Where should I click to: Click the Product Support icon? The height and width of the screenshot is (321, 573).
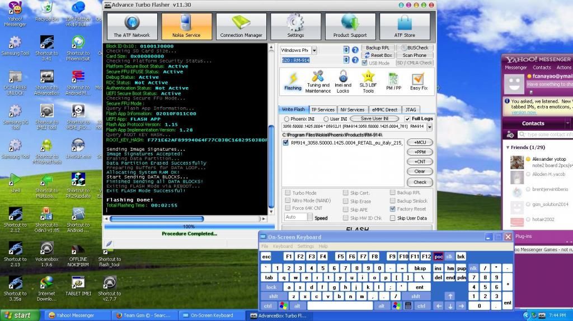[x=350, y=26]
